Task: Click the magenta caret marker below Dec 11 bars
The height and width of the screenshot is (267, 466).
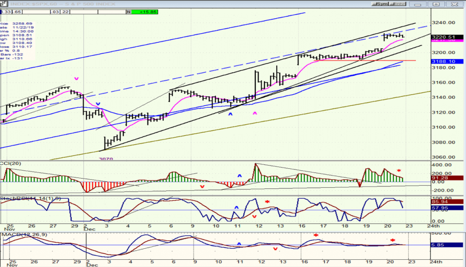Action: [255, 113]
